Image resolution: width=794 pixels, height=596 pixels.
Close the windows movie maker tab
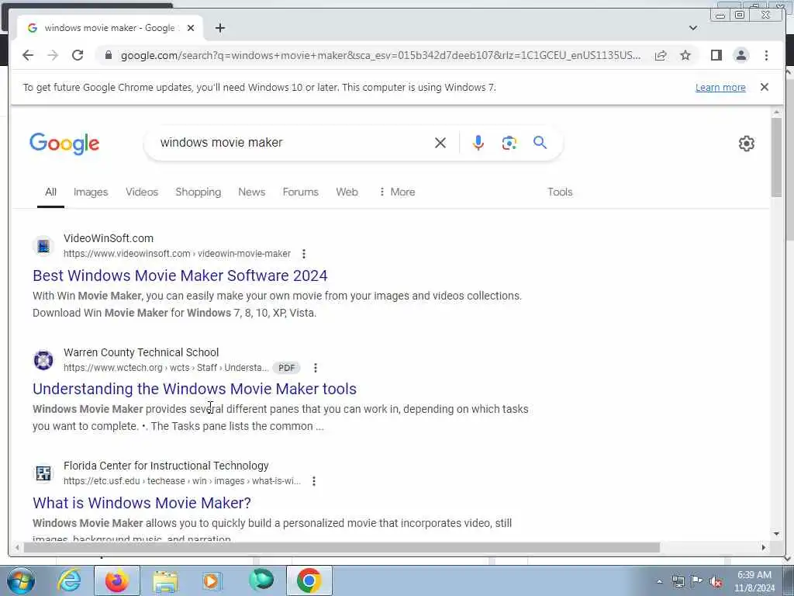[x=191, y=28]
